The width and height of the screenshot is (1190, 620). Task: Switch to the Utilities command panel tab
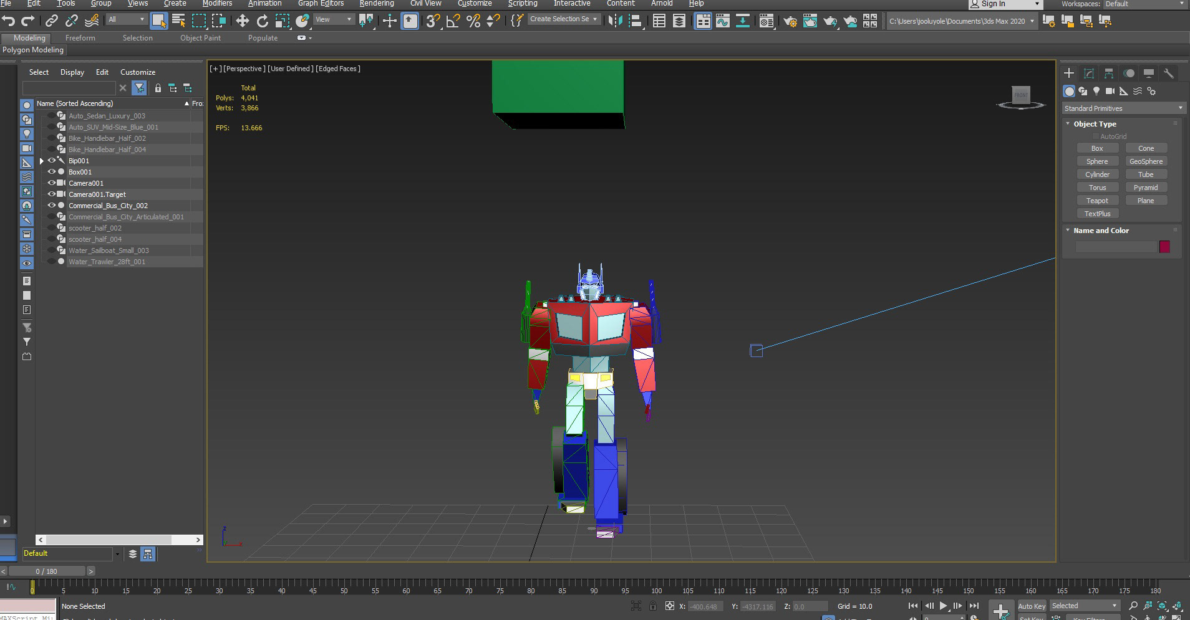(x=1169, y=73)
